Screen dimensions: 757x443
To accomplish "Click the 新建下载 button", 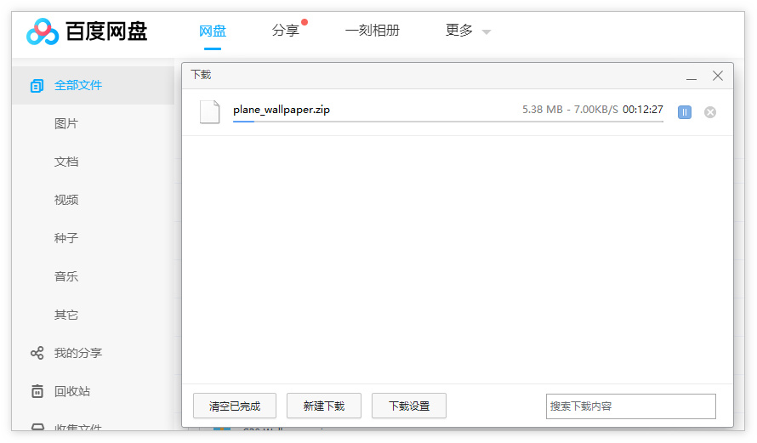I will tap(324, 406).
